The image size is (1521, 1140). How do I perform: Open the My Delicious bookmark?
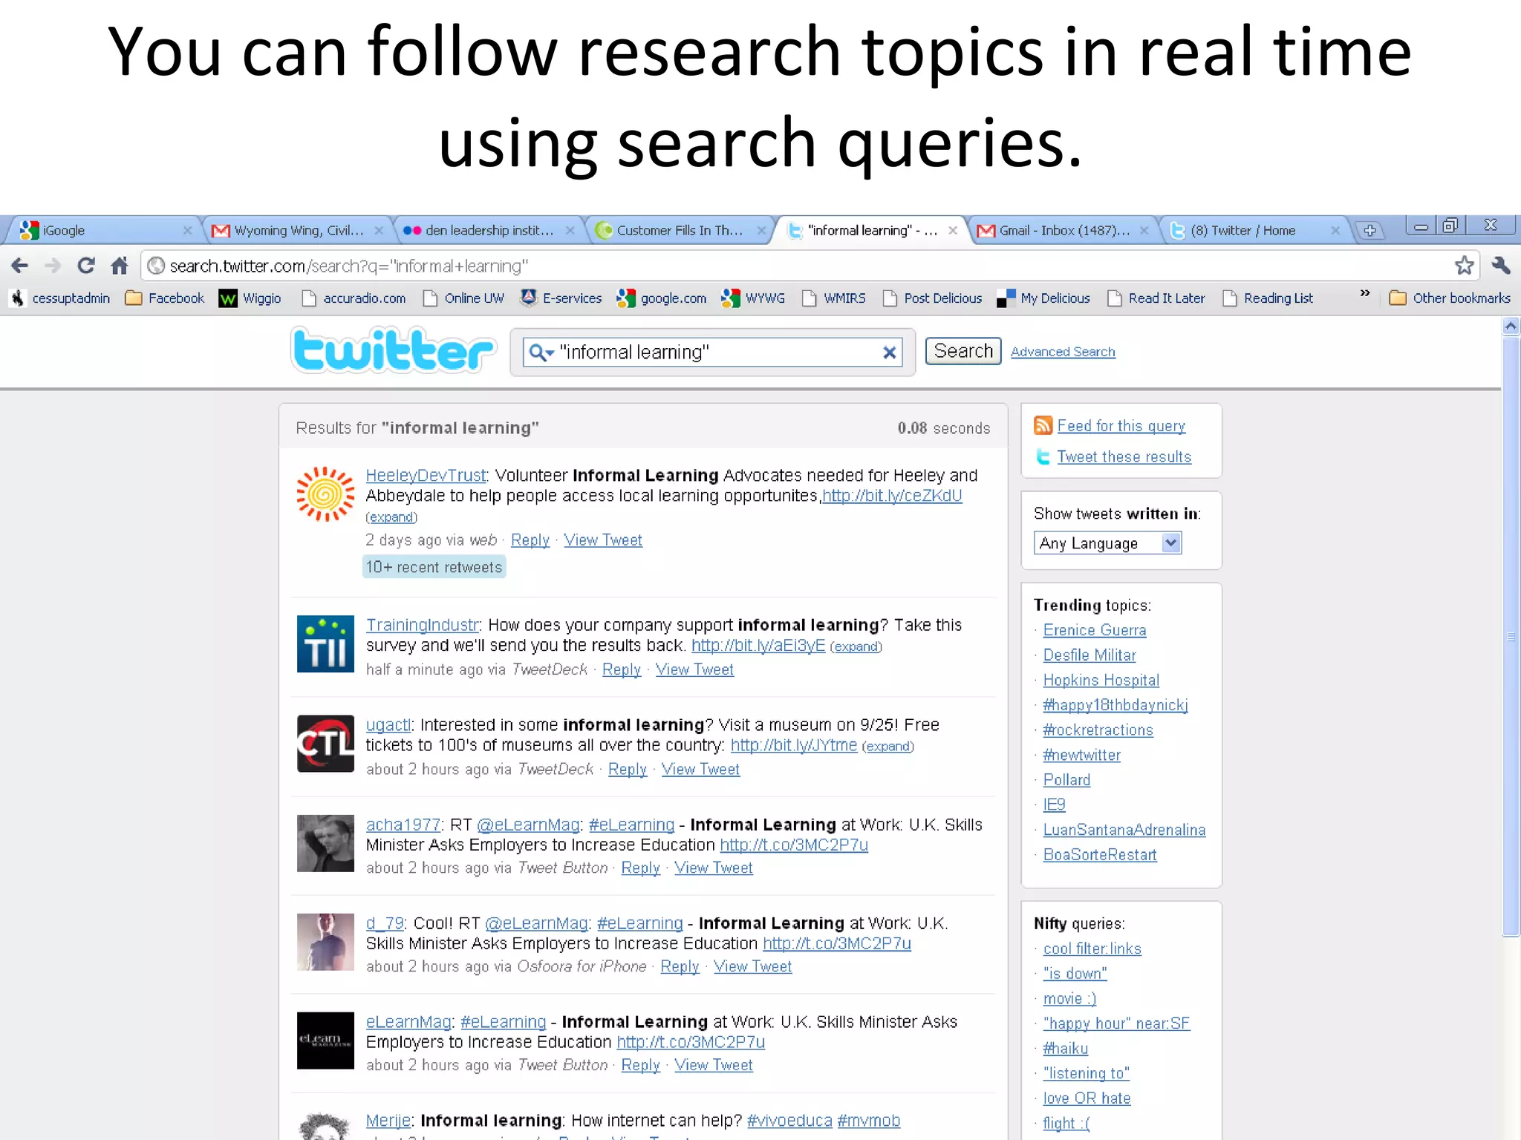click(1043, 298)
